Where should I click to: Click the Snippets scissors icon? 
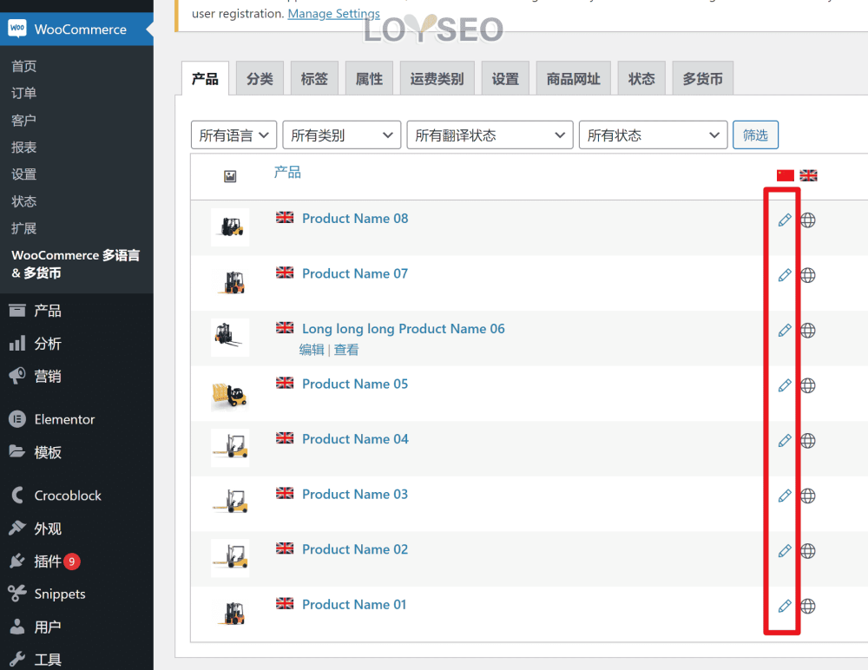coord(17,594)
